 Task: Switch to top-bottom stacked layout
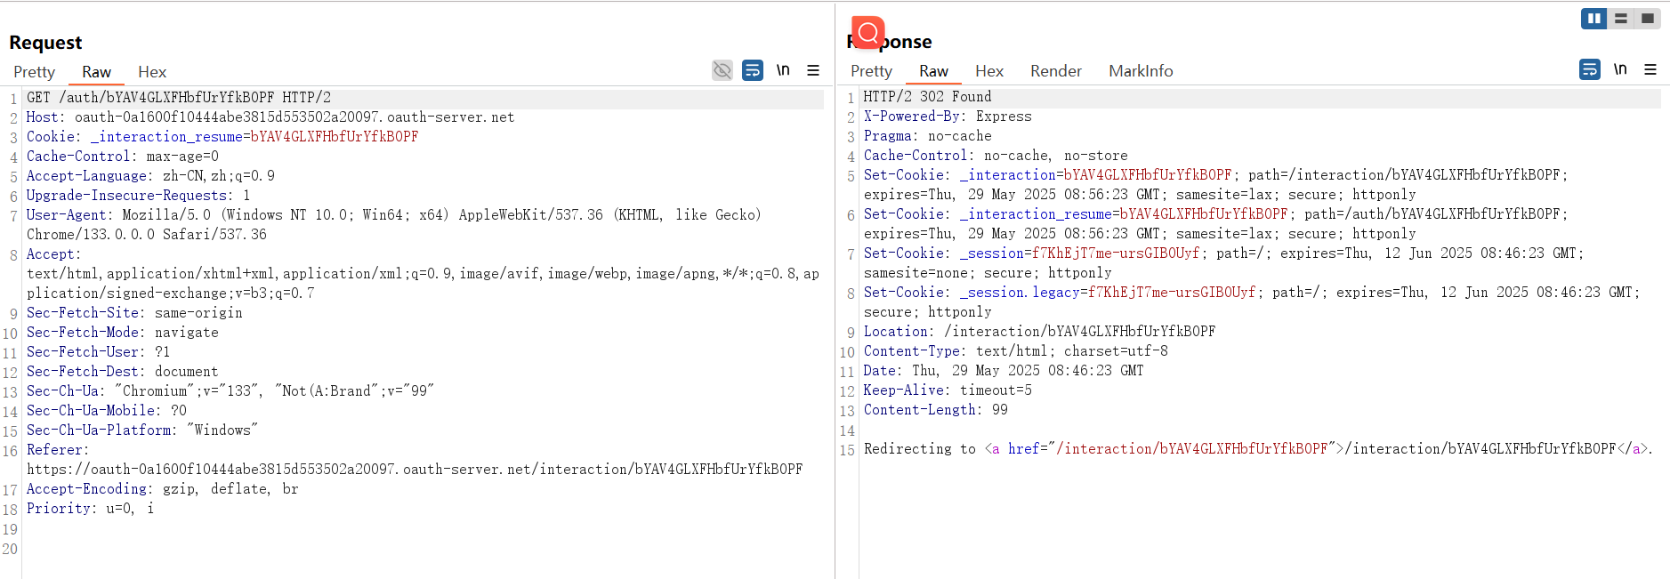1621,19
